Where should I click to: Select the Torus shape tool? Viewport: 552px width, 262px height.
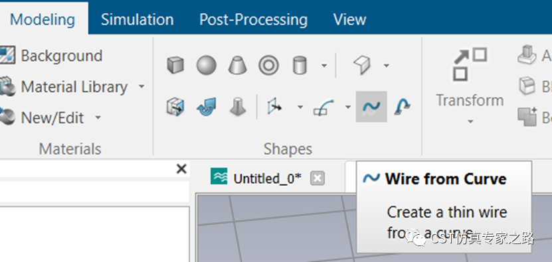(268, 66)
